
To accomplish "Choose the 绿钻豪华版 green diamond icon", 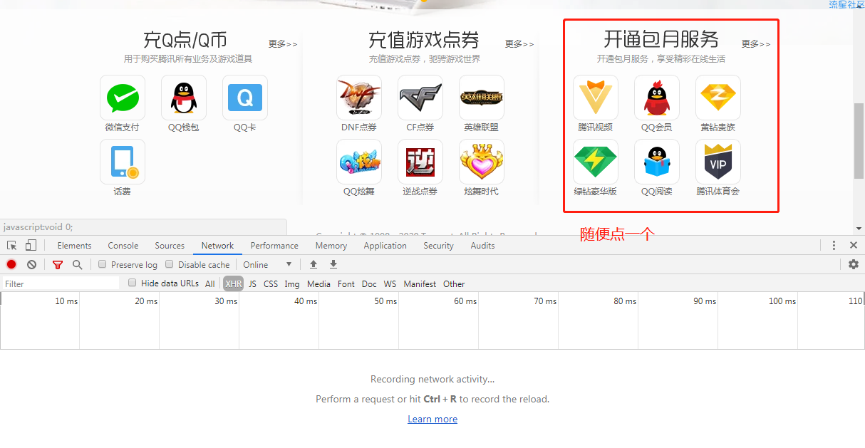I will tap(595, 162).
